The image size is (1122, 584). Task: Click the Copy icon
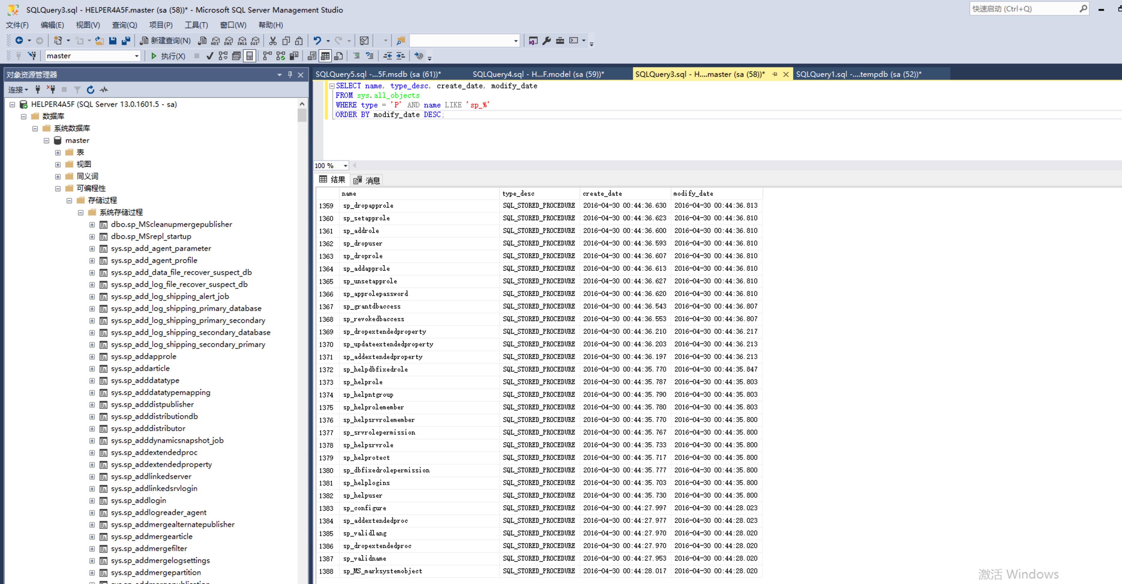pyautogui.click(x=286, y=41)
